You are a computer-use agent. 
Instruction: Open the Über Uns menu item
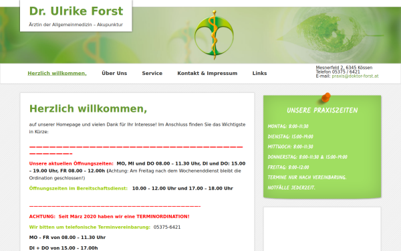pyautogui.click(x=114, y=73)
